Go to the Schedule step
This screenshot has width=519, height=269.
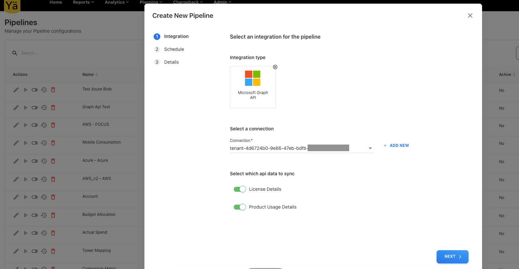coord(174,49)
